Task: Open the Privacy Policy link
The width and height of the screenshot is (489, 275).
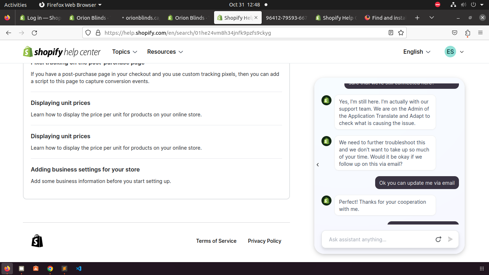Action: point(265,241)
